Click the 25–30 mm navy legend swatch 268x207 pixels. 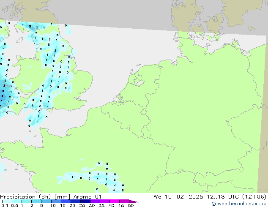(85, 202)
